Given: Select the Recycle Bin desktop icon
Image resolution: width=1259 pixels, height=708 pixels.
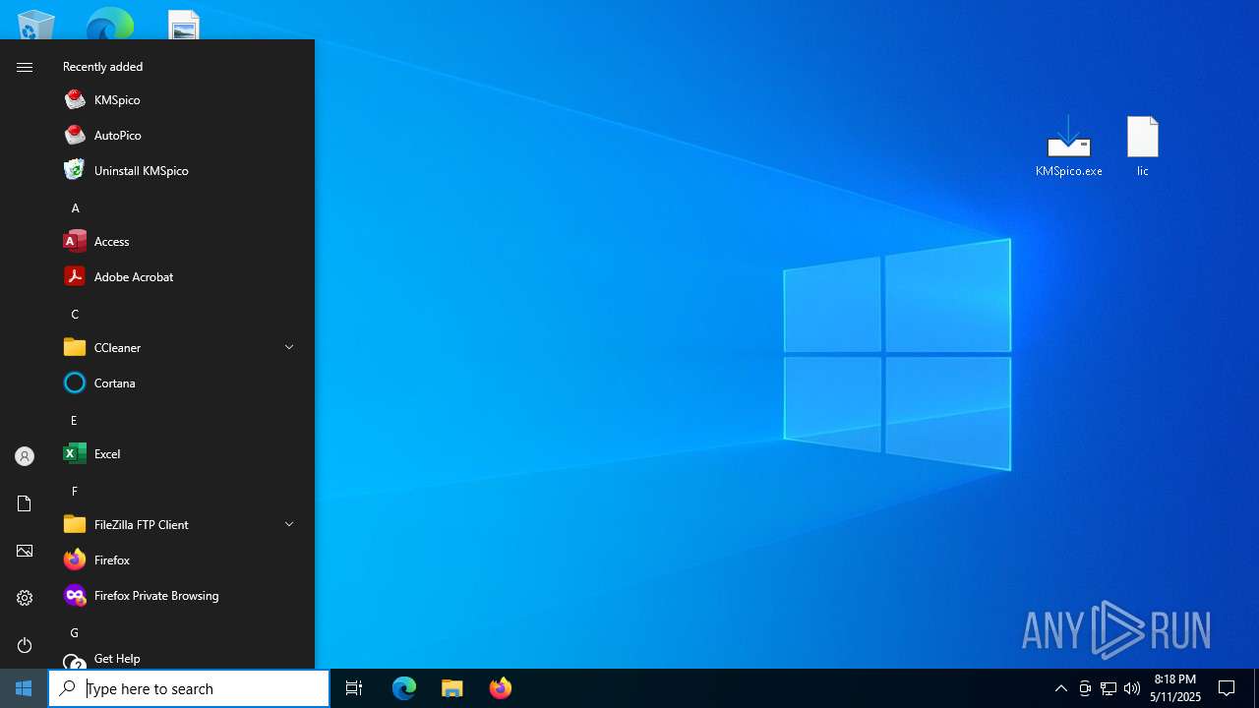Looking at the screenshot, I should click(x=35, y=24).
